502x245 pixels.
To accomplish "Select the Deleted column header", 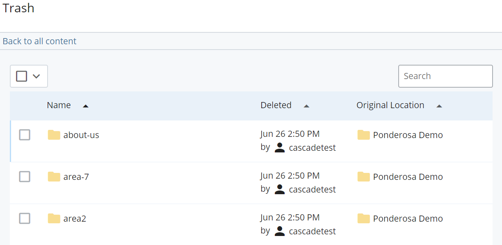I will 276,105.
